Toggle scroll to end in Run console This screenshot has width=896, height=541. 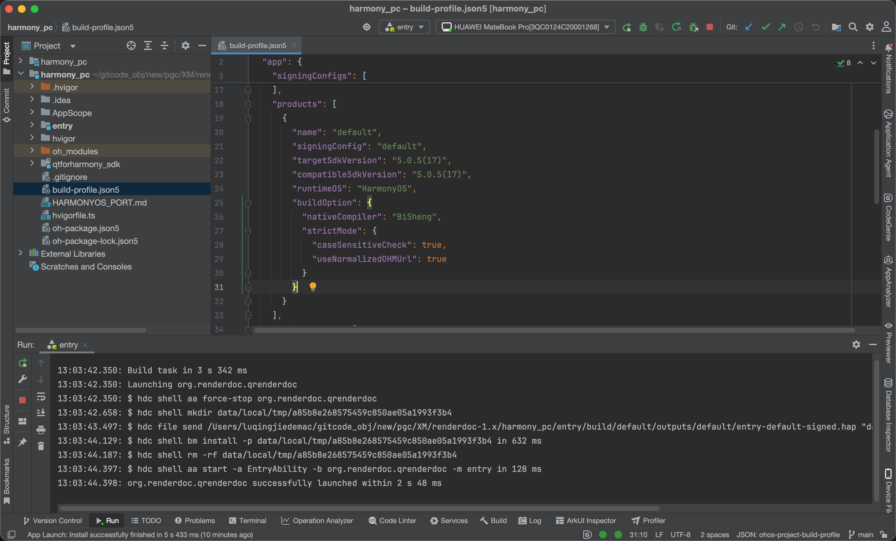(x=41, y=413)
